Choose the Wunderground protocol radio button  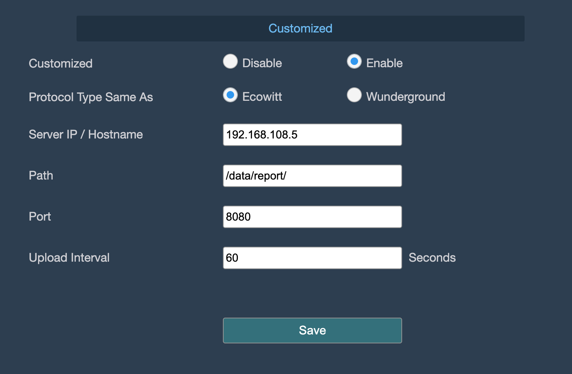tap(354, 95)
